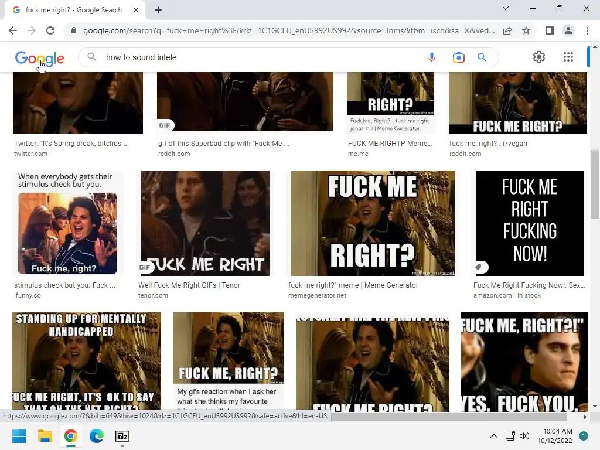Open File Explorer from taskbar
Screen dimensions: 600x450
pyautogui.click(x=45, y=436)
